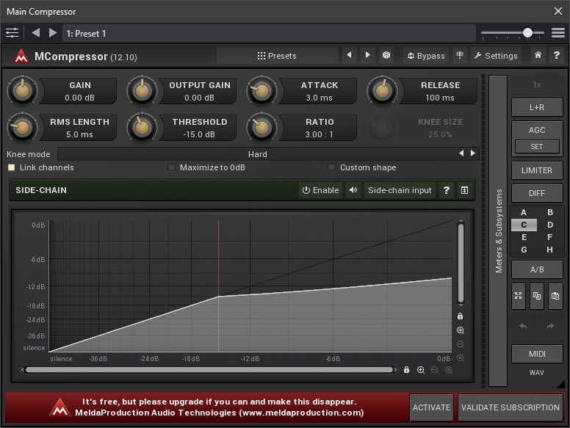Click the side-chain monitor speaker icon
The image size is (570, 428).
click(353, 190)
